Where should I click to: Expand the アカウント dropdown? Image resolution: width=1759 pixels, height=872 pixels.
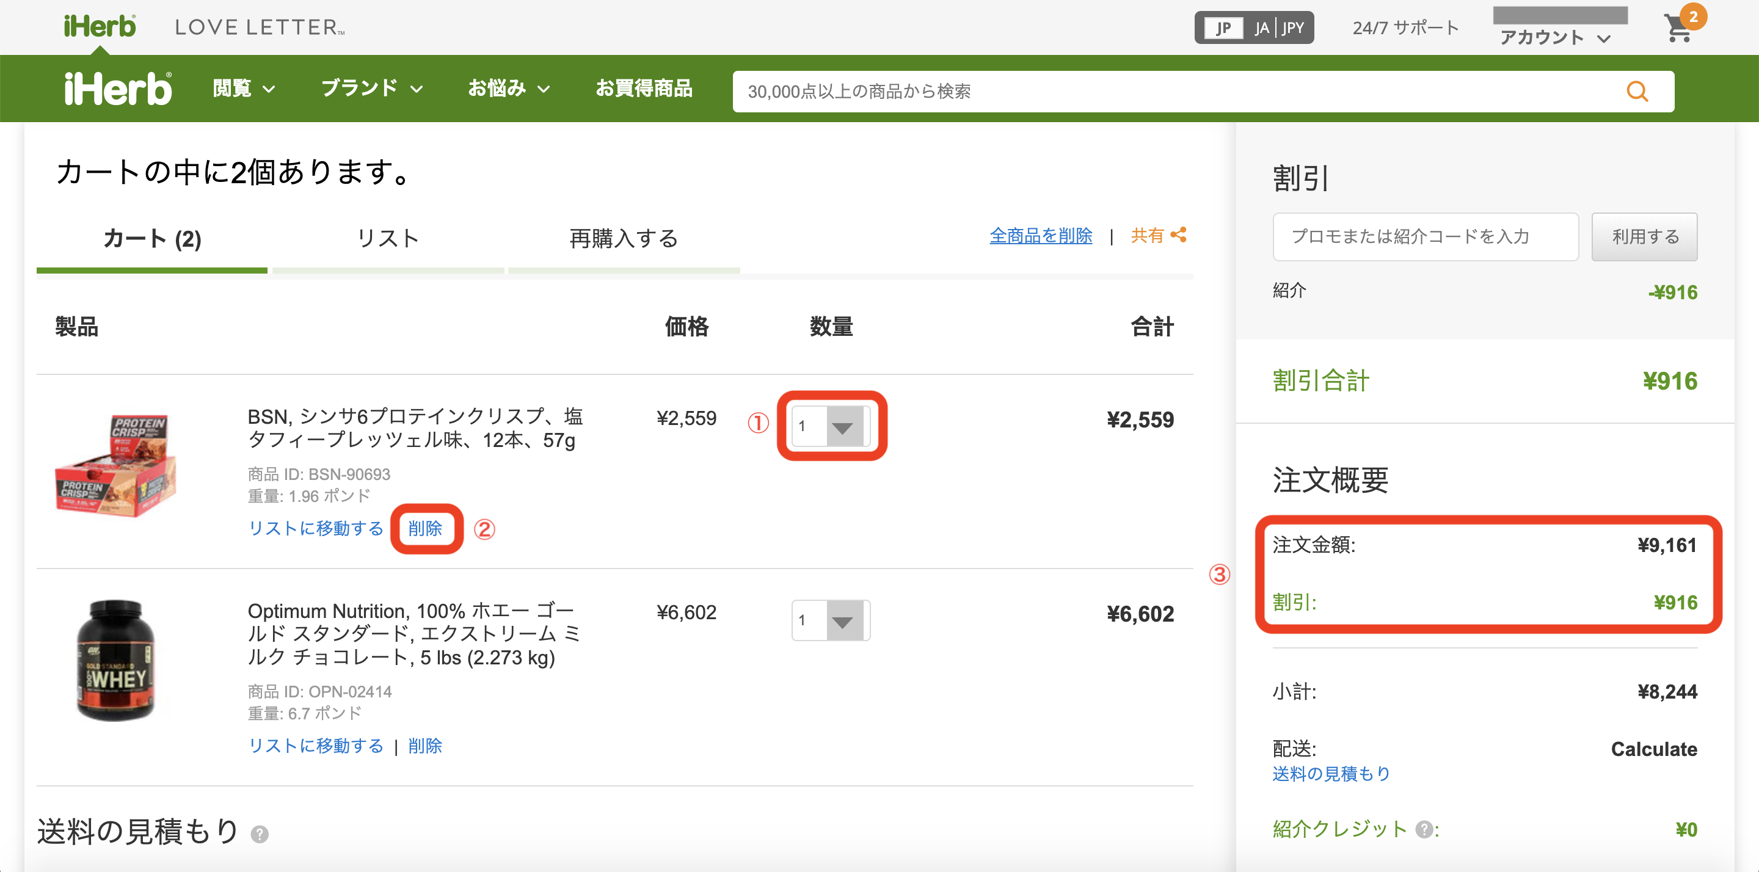(1555, 37)
